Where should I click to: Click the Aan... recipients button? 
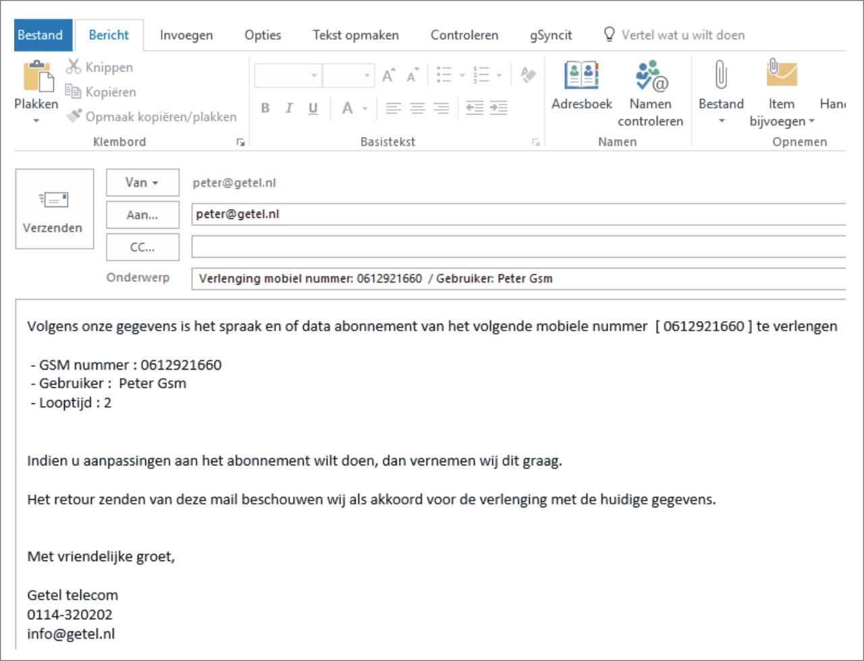[x=142, y=215]
